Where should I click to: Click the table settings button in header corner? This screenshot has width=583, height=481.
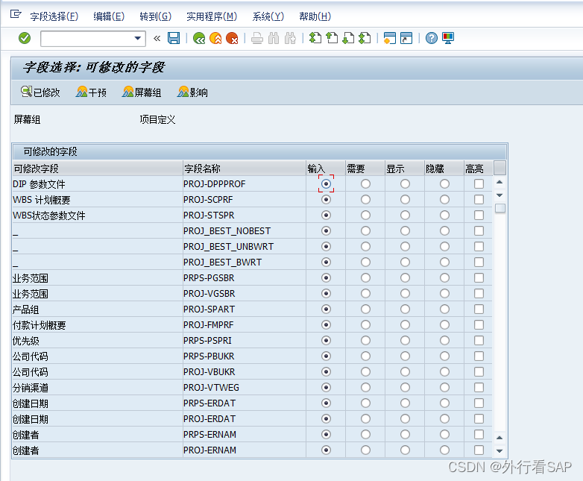click(500, 168)
